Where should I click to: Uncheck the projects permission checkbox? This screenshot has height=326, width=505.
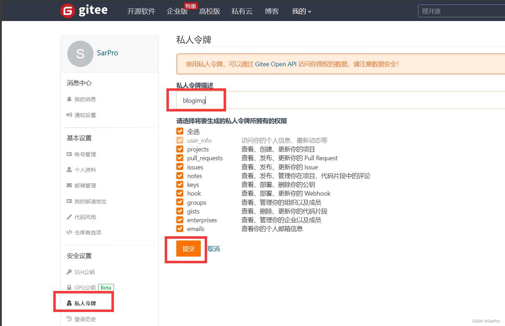(x=180, y=149)
